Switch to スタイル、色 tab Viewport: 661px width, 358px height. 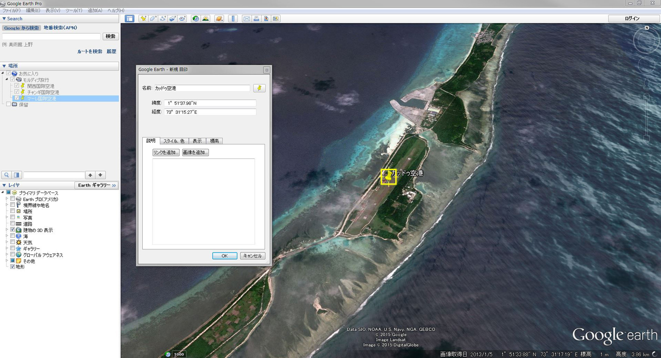pyautogui.click(x=174, y=141)
